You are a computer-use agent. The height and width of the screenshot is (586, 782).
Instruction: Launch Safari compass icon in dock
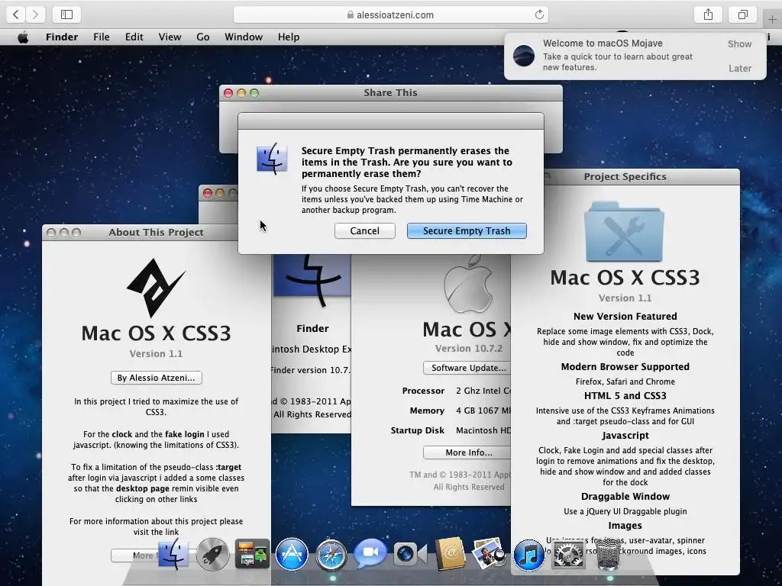tap(331, 554)
